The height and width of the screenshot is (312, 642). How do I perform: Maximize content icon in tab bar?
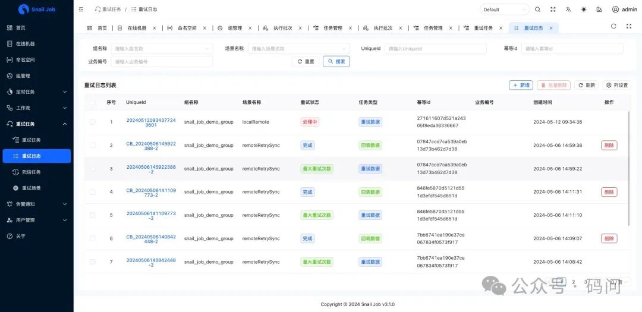(x=629, y=26)
